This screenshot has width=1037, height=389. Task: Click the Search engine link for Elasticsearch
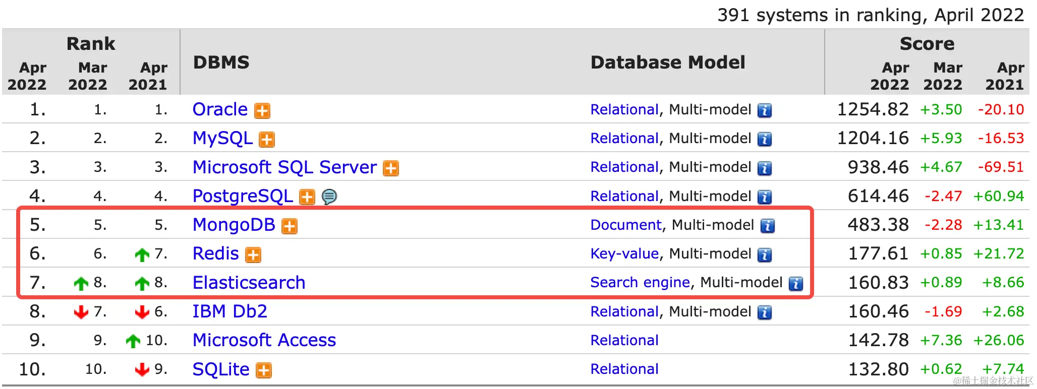[640, 282]
